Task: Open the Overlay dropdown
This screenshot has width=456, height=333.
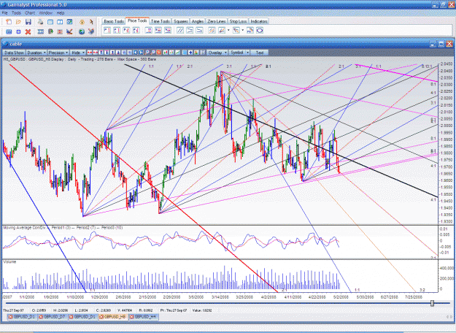Action: (x=217, y=53)
